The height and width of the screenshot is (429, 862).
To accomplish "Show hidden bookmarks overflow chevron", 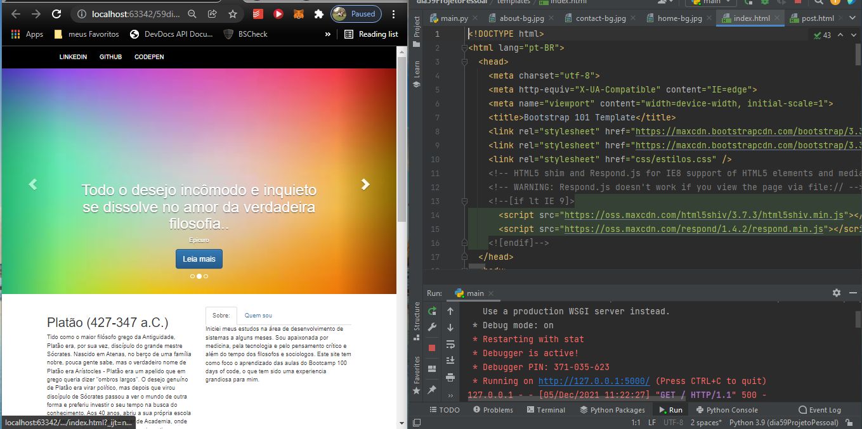I will click(327, 34).
